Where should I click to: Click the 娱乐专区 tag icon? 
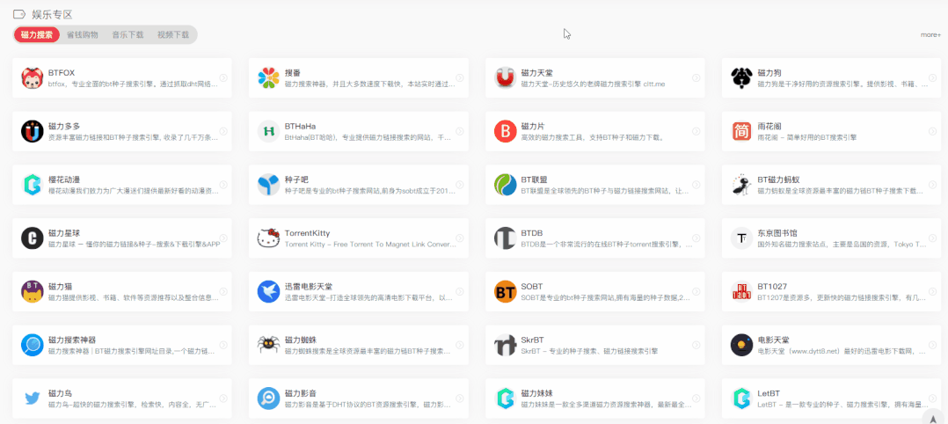[x=19, y=15]
